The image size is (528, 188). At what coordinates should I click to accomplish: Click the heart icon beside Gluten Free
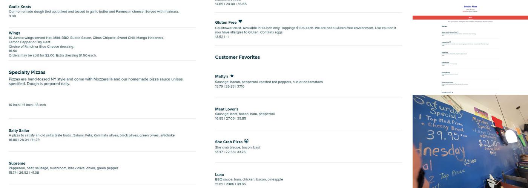point(240,21)
